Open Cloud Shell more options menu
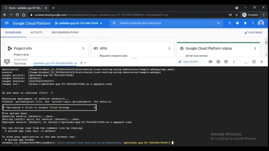269x151 pixels. tap(234, 62)
